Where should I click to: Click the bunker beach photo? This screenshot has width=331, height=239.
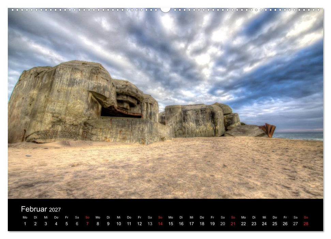point(166,103)
